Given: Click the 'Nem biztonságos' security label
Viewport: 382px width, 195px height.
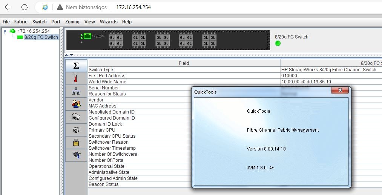Looking at the screenshot, I should pos(86,7).
